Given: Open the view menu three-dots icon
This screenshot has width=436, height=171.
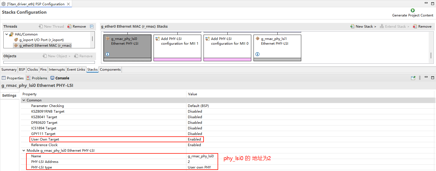Looking at the screenshot, I should [420, 78].
